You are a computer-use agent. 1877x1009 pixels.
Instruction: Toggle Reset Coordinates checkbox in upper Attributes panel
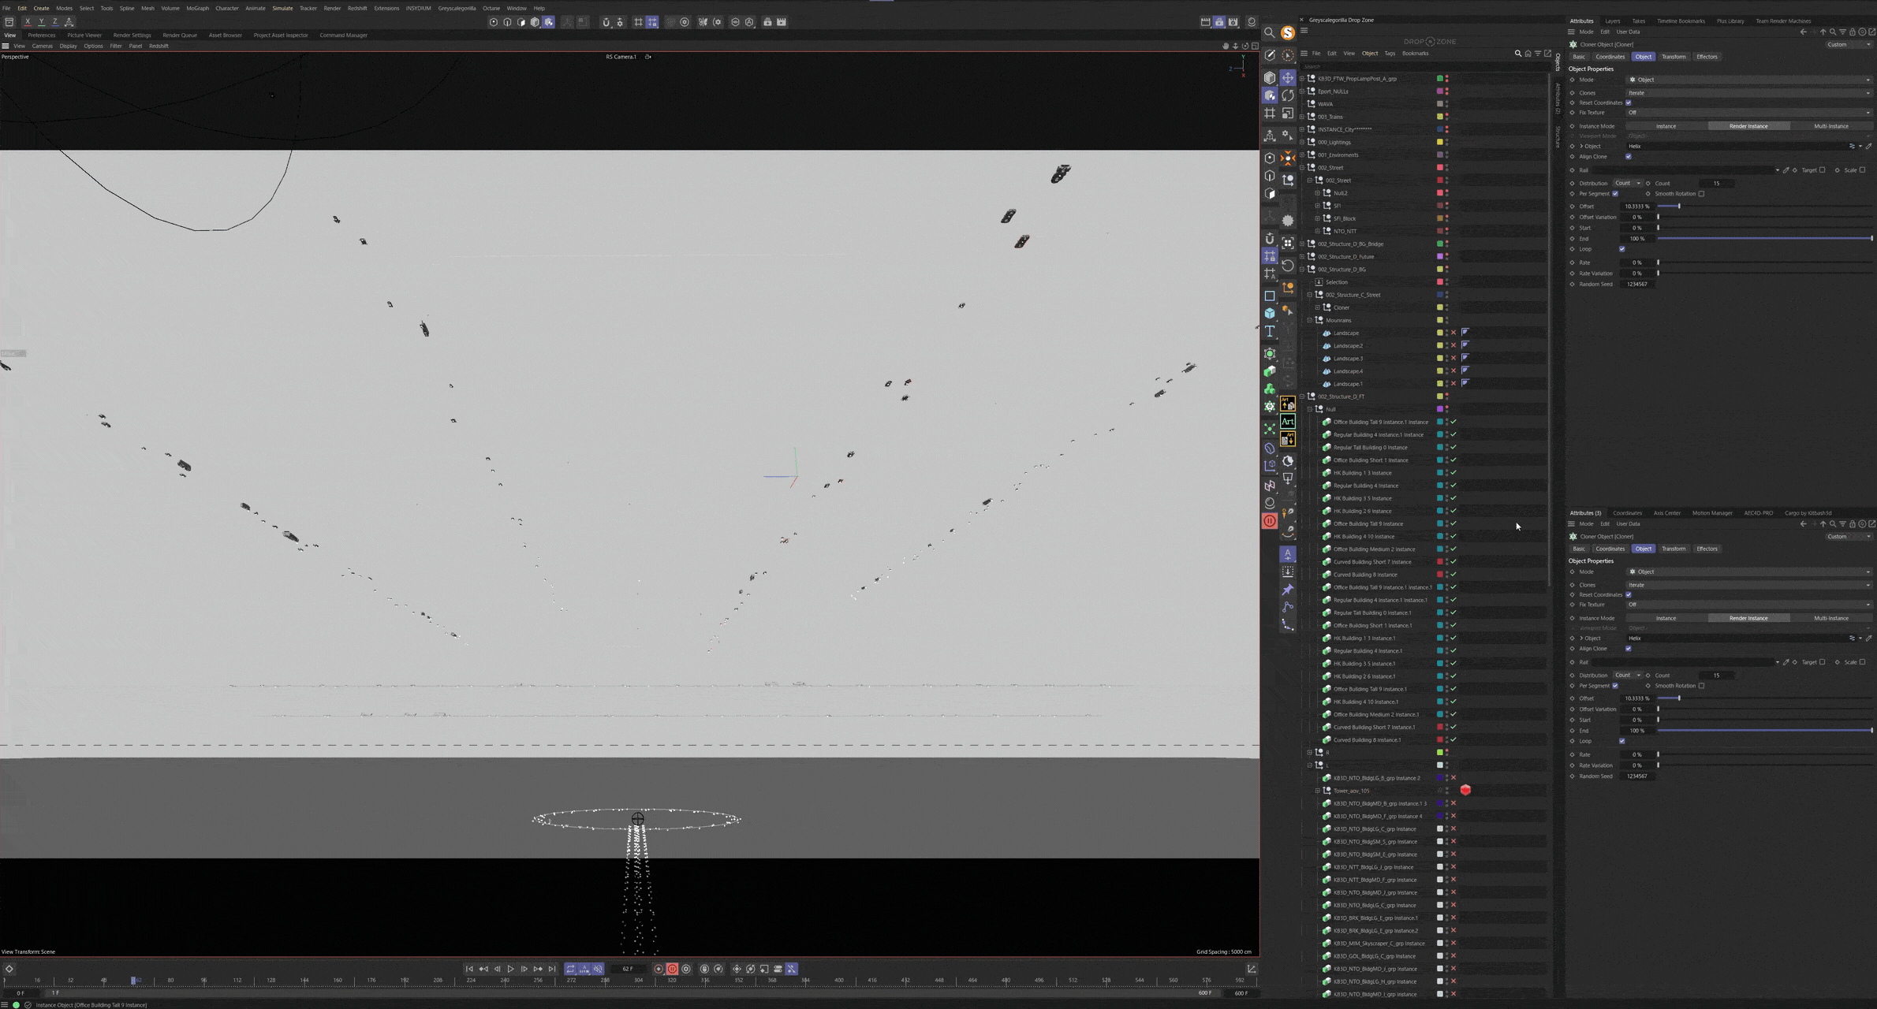pyautogui.click(x=1629, y=102)
